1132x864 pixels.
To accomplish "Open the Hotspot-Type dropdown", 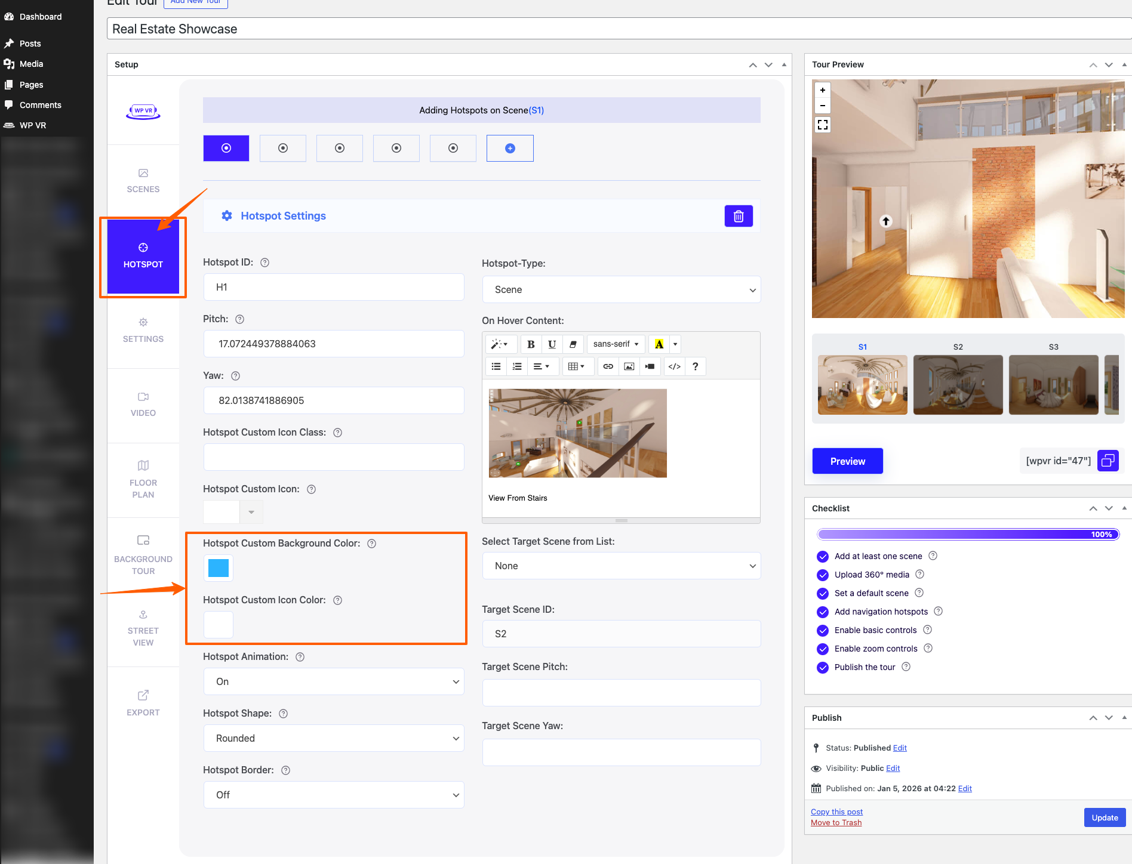I will [x=621, y=289].
